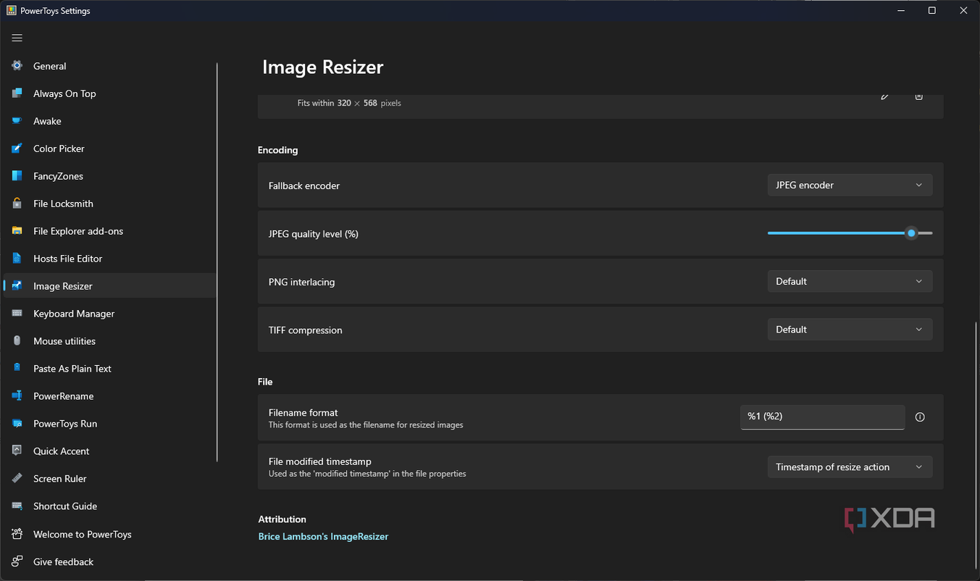Navigate to Keyboard Manager settings
This screenshot has width=980, height=581.
[110, 314]
